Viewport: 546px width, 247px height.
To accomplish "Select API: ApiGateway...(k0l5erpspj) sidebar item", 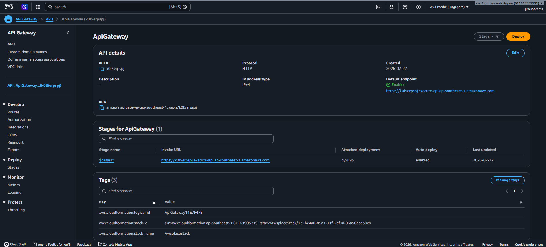I will tap(35, 86).
